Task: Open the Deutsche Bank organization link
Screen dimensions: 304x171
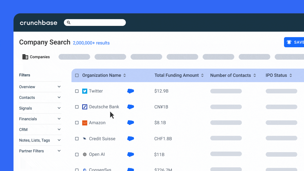Action: 104,107
